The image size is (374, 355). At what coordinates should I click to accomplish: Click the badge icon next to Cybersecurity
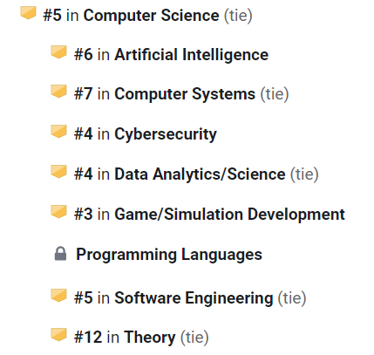(x=58, y=132)
